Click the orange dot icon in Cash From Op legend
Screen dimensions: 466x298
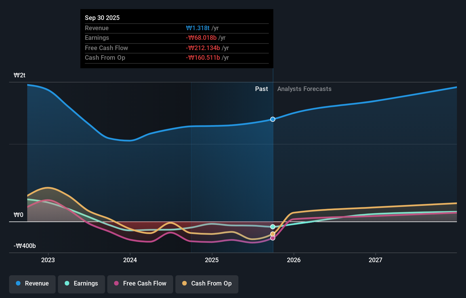[x=184, y=283]
